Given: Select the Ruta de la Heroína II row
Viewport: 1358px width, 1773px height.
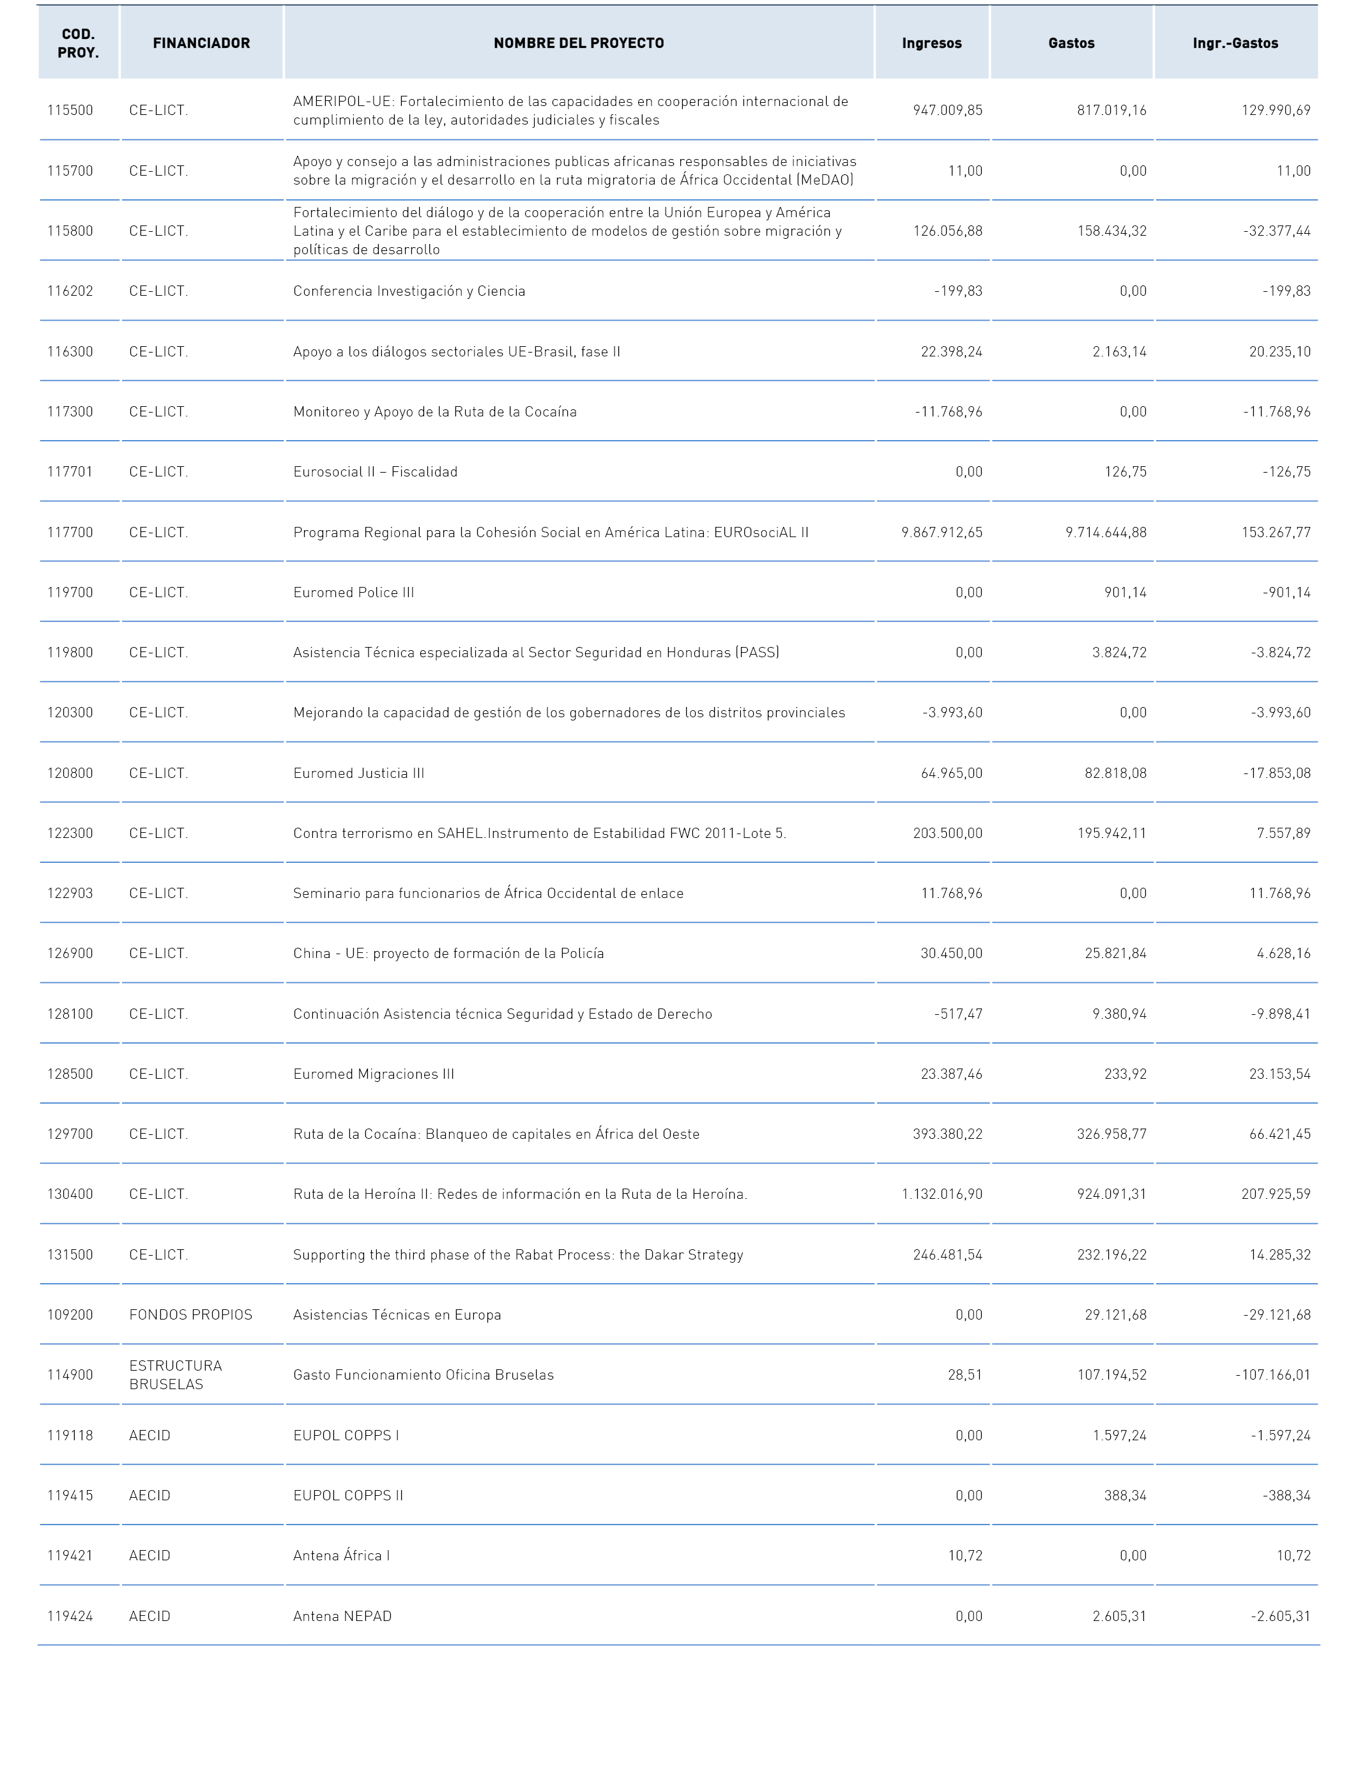Looking at the screenshot, I should (x=678, y=1194).
